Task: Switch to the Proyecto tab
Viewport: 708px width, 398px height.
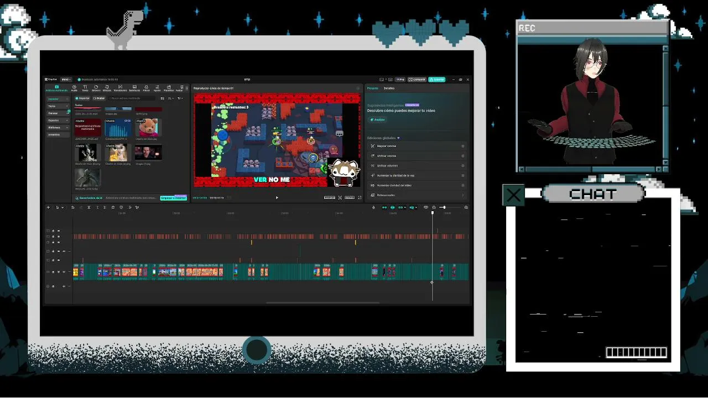Action: tap(372, 88)
